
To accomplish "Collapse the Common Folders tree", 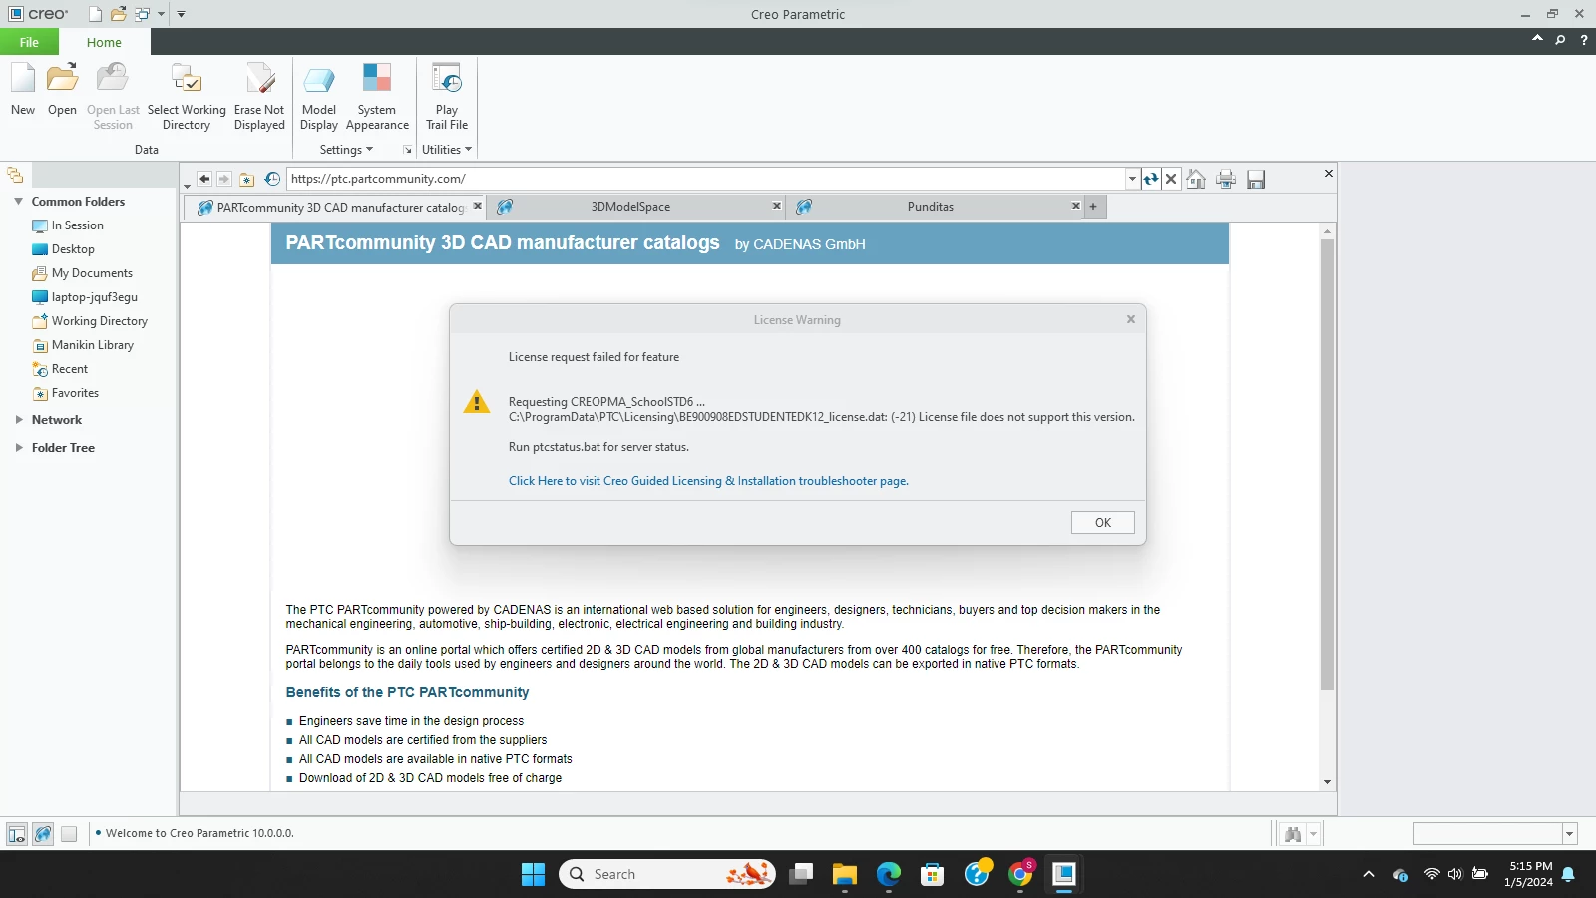I will (x=18, y=202).
